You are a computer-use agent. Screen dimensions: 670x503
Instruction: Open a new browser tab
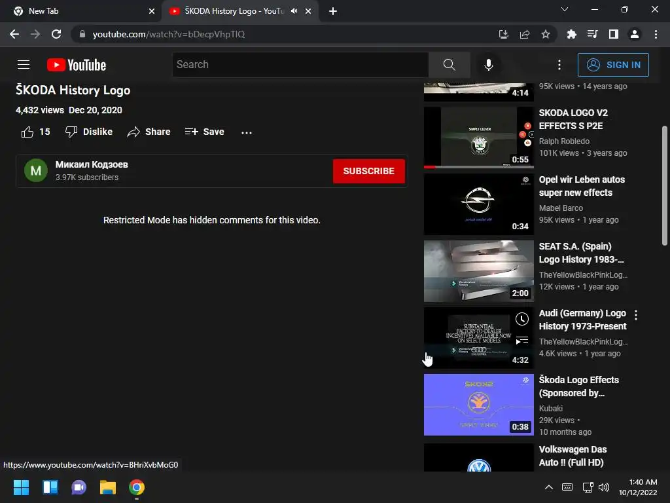click(x=333, y=11)
